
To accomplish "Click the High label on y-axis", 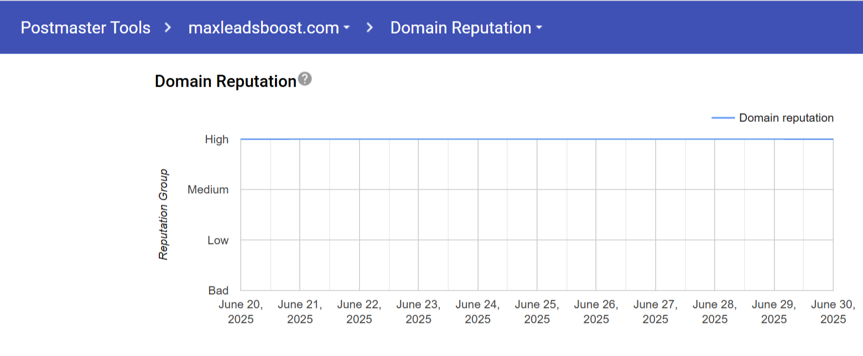I will click(217, 140).
